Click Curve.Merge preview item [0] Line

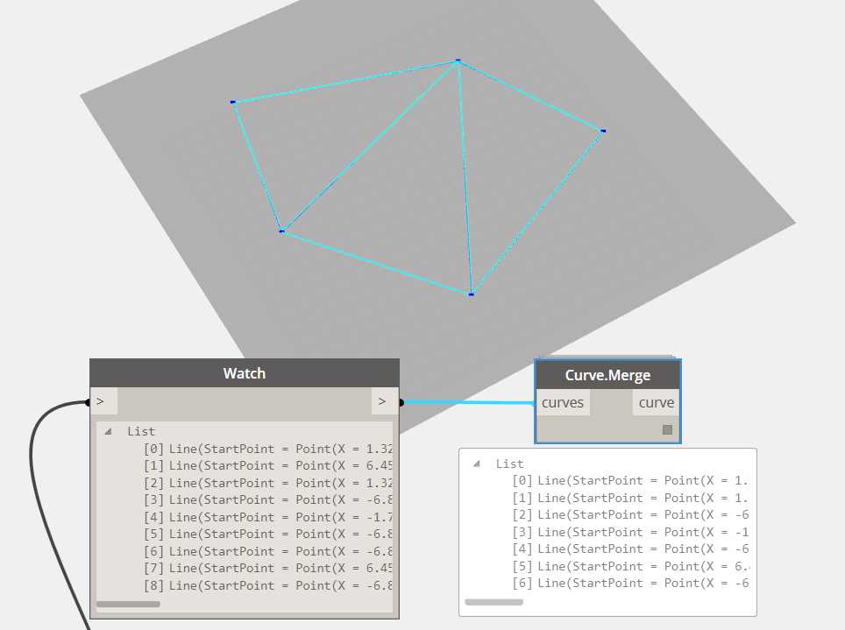click(630, 481)
